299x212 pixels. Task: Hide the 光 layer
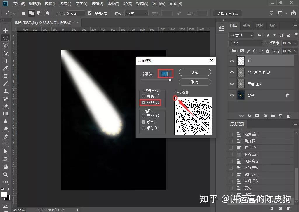pos(232,61)
